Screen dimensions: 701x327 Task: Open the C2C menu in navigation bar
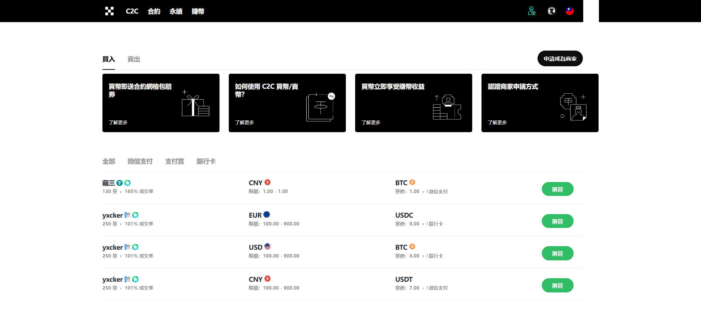pos(132,11)
